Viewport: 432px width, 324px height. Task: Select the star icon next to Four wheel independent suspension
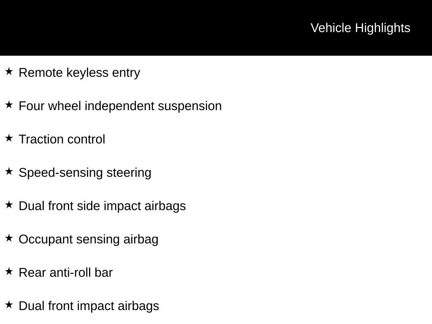click(9, 105)
